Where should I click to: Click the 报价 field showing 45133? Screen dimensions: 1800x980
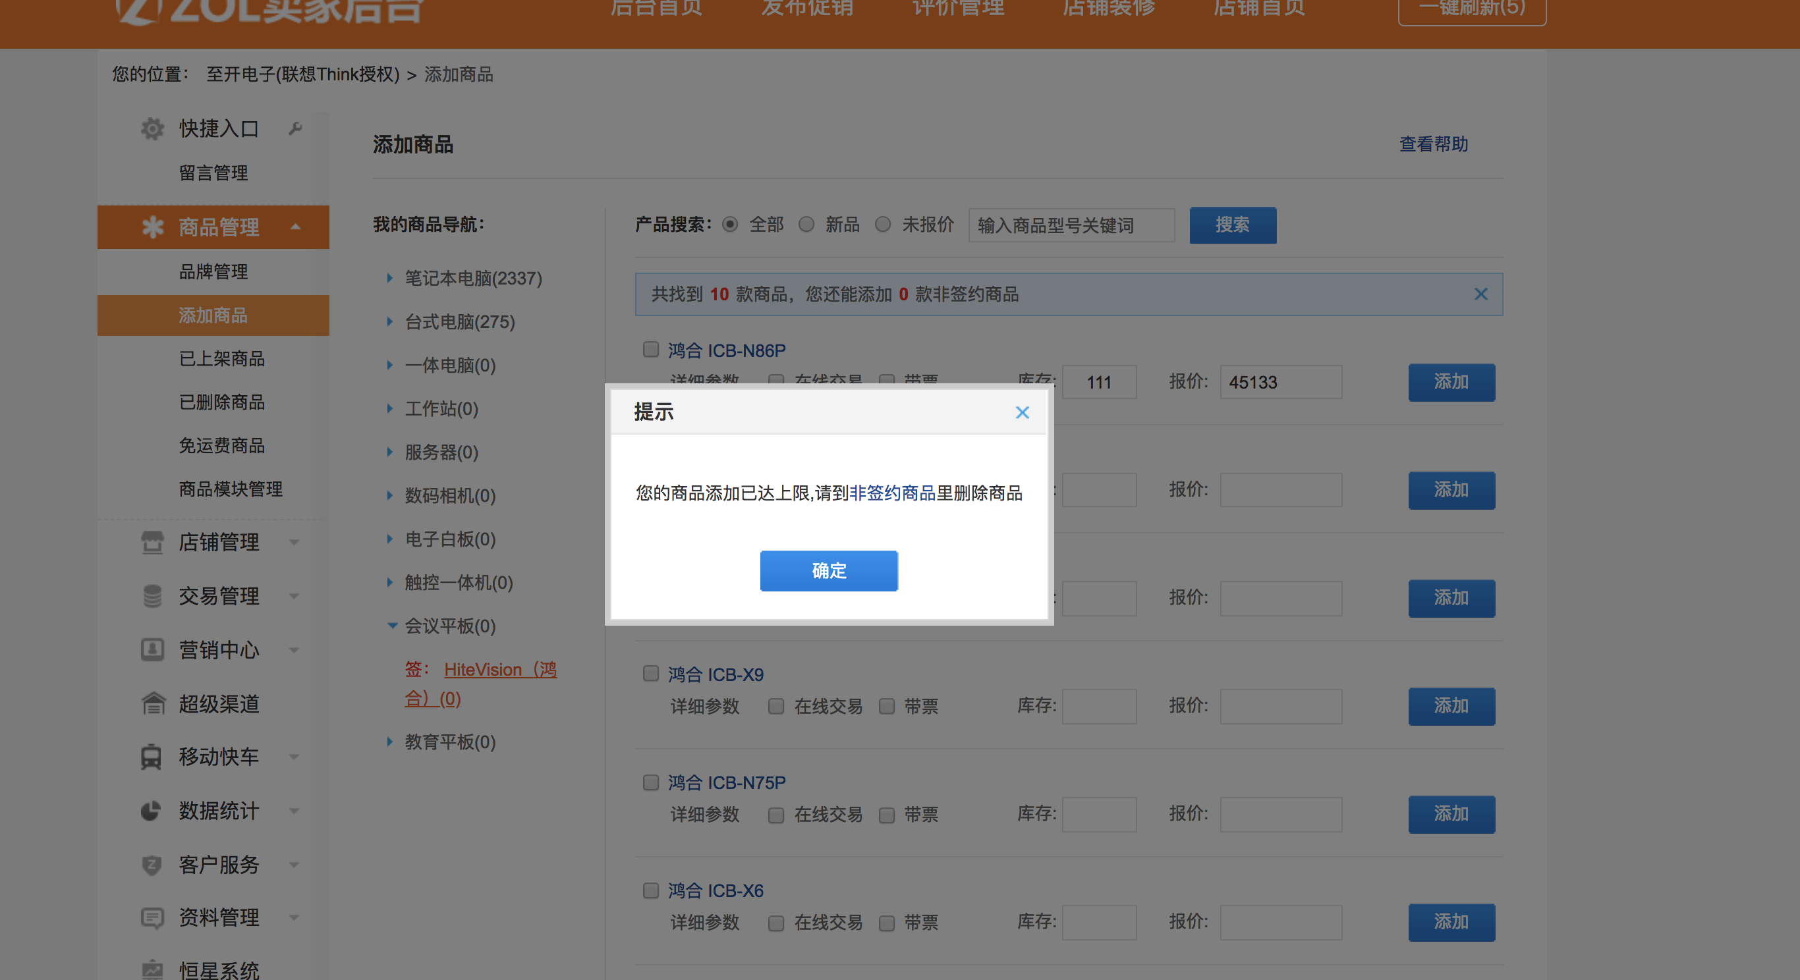(x=1281, y=382)
